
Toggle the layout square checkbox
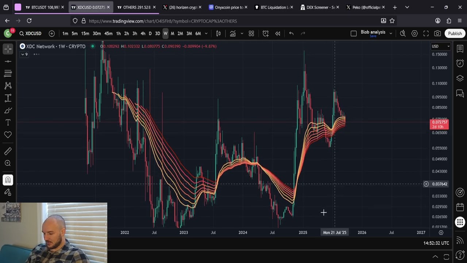pos(354,34)
